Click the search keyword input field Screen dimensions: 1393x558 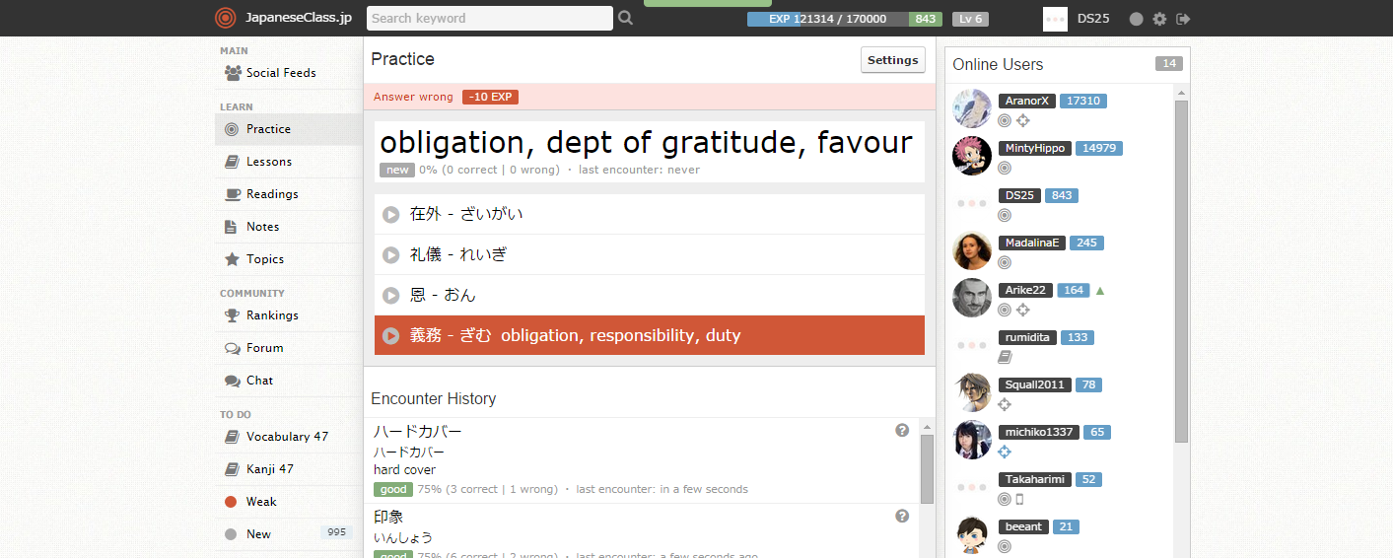[x=490, y=18]
